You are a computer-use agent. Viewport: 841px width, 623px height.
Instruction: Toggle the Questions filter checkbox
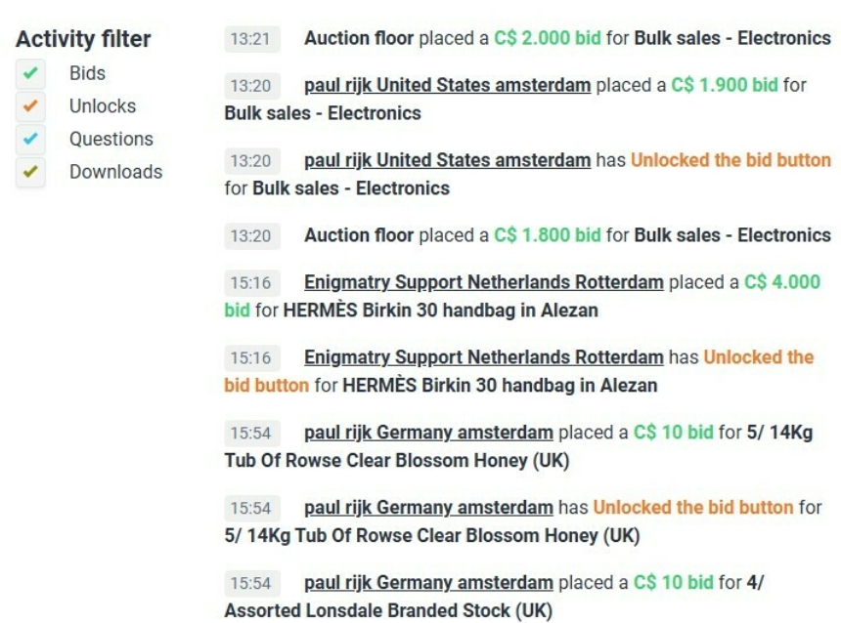click(30, 139)
